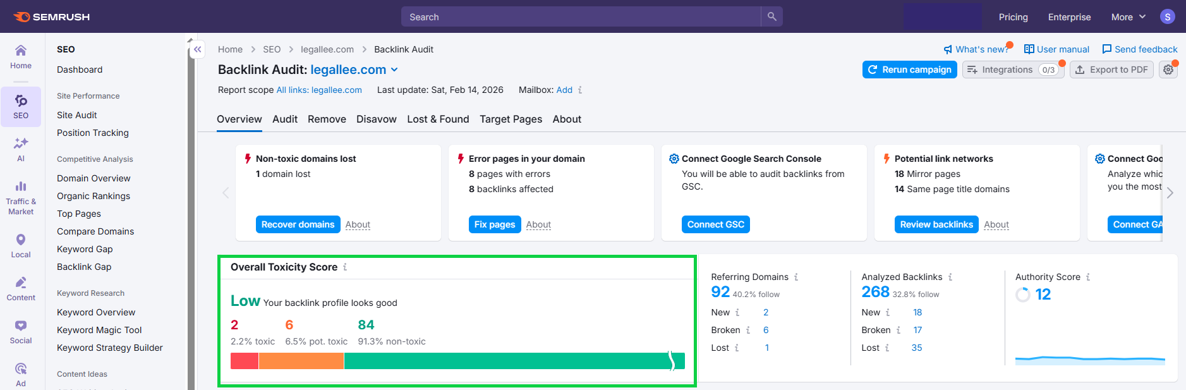The height and width of the screenshot is (390, 1186).
Task: Expand the More dropdown in header
Action: click(x=1128, y=17)
